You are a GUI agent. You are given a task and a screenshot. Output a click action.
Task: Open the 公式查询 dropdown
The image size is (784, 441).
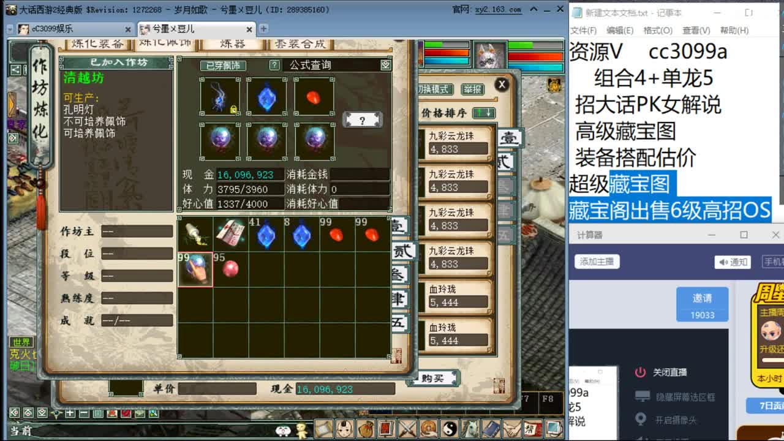385,65
